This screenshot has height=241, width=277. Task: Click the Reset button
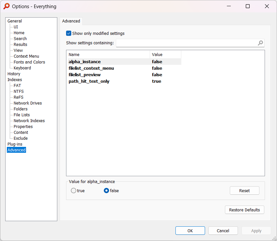244,191
